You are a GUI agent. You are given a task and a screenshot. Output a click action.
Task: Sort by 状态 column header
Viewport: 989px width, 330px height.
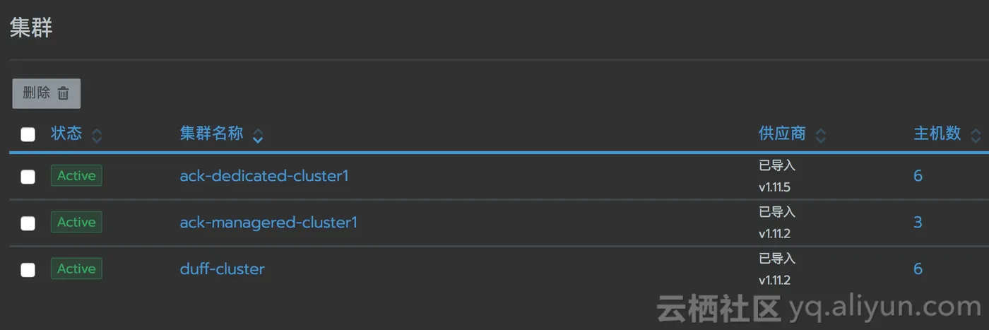[x=66, y=134]
